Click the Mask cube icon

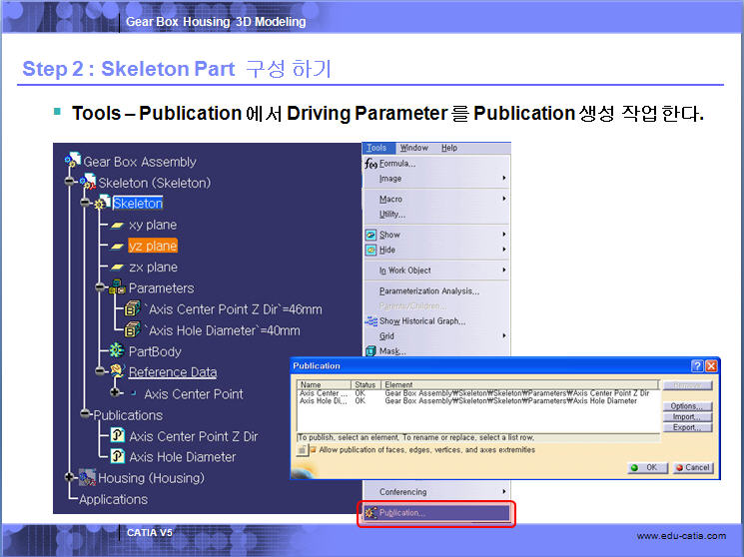[x=372, y=351]
